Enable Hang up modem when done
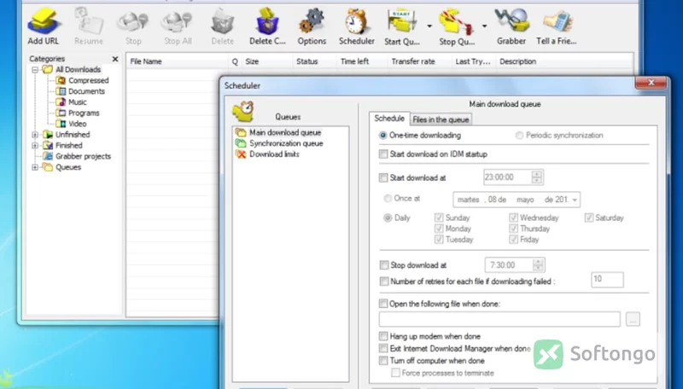Screen dimensions: 683x389 [x=383, y=336]
